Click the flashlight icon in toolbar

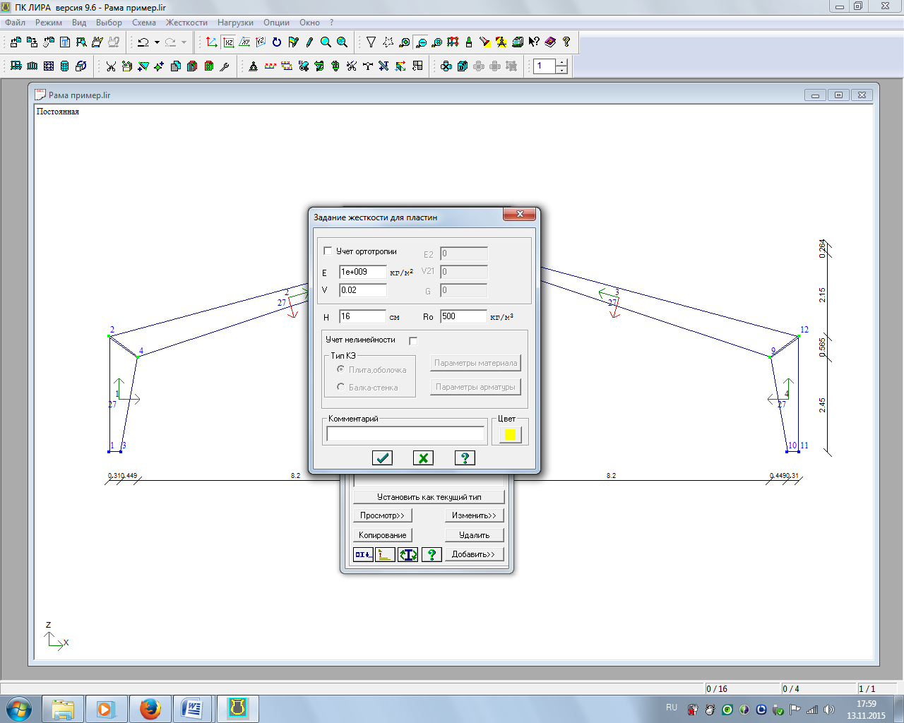point(484,42)
